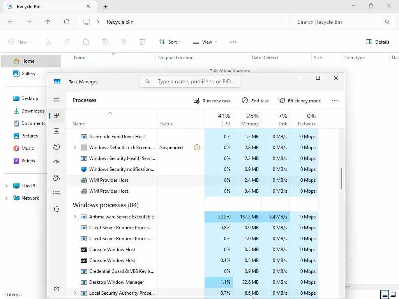Sort processes by Disk column
399x299 pixels.
point(275,119)
